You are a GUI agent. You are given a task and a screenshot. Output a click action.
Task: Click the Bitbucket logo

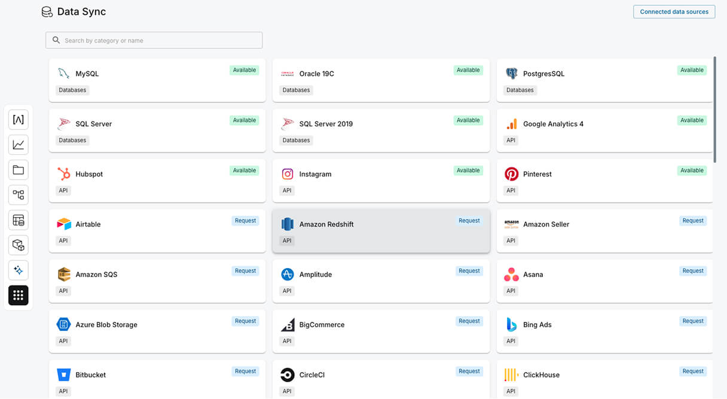tap(63, 375)
